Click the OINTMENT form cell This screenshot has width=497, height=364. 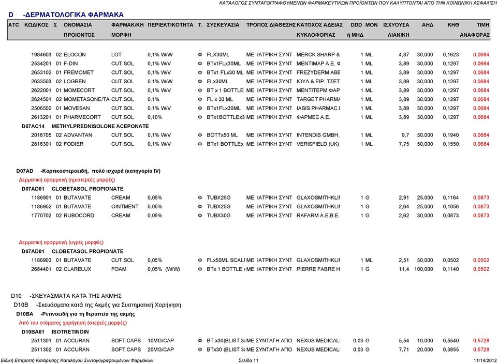[125, 207]
